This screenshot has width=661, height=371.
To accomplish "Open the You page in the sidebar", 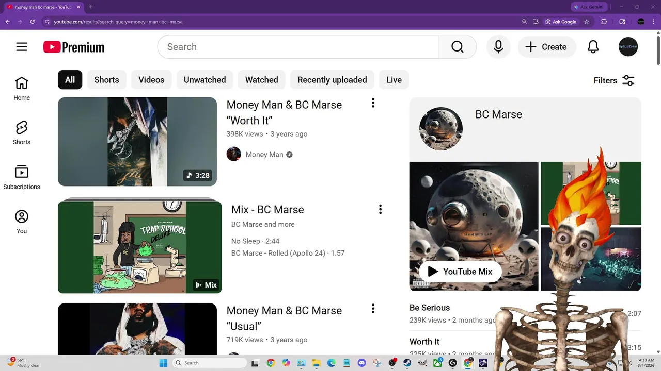I will 22,222.
